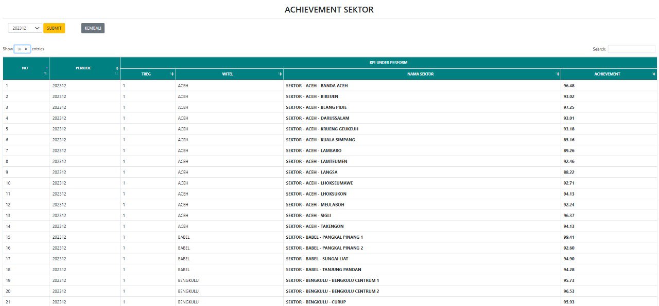Image resolution: width=659 pixels, height=306 pixels.
Task: Sort NAMA SEKTOR column via arrow icon
Action: tap(558, 74)
